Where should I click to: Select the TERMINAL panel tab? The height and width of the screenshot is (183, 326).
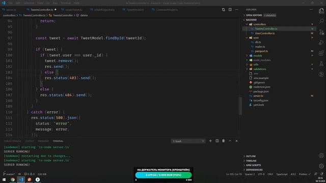(x=58, y=141)
